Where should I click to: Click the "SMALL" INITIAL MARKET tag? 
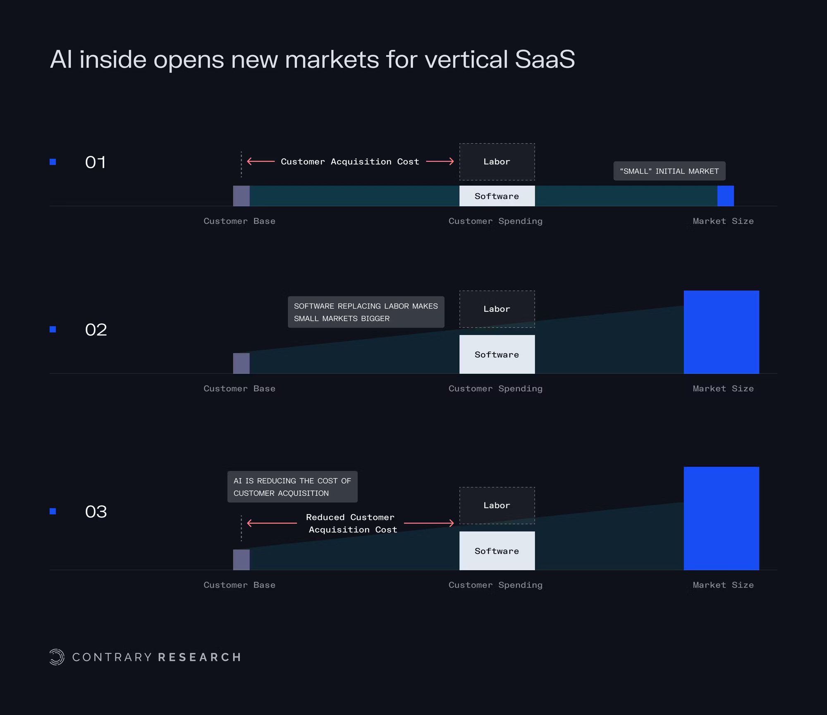[x=669, y=171]
